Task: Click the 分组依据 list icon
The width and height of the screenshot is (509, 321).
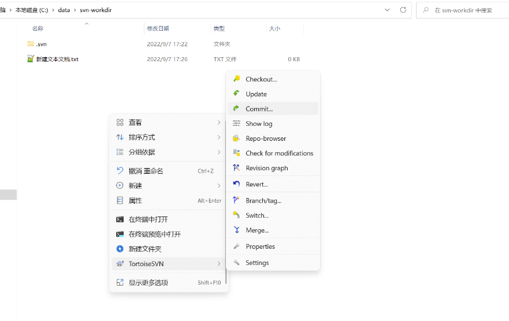Action: (120, 152)
